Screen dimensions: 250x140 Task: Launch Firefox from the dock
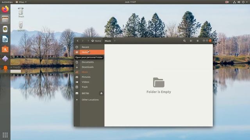click(5, 9)
